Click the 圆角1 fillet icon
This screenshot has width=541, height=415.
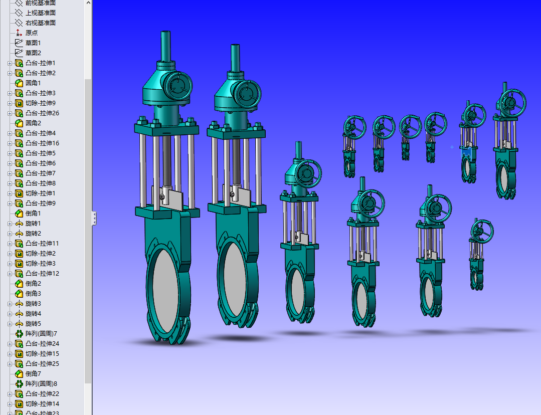pos(19,83)
